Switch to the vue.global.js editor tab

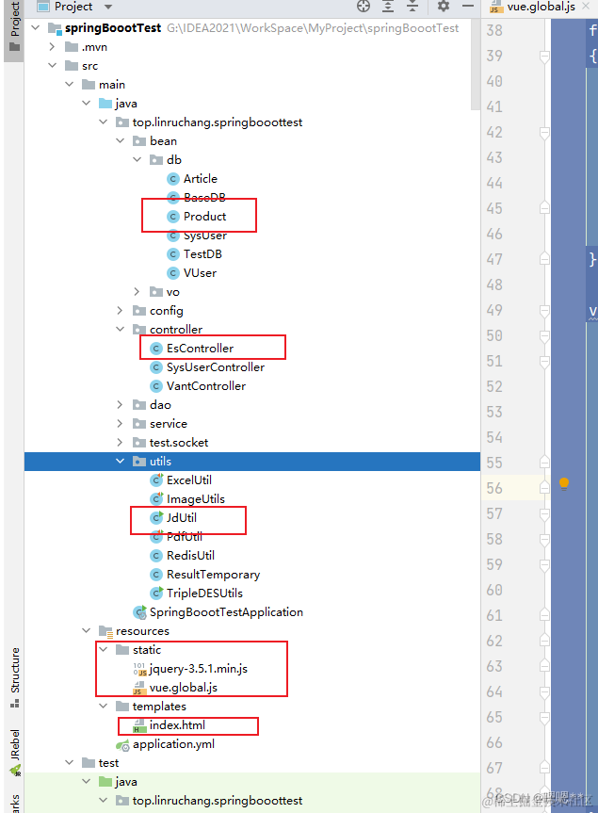[541, 7]
